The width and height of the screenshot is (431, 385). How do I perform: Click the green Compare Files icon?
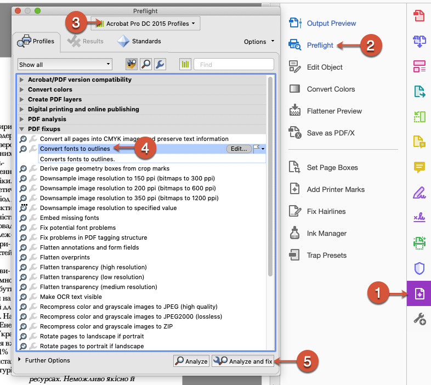click(x=419, y=117)
